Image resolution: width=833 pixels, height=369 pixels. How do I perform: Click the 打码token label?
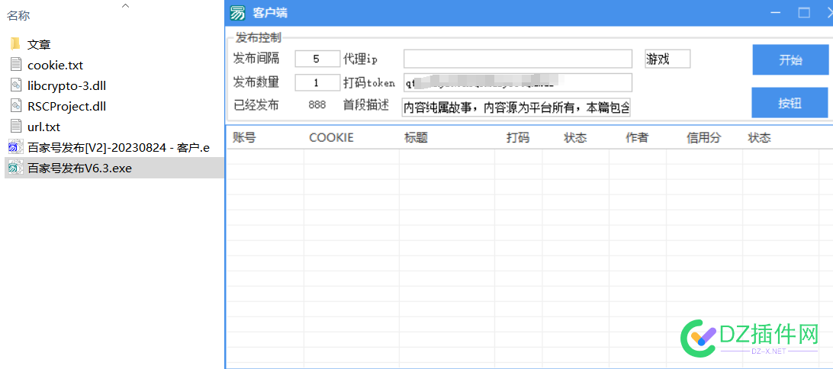(x=369, y=82)
